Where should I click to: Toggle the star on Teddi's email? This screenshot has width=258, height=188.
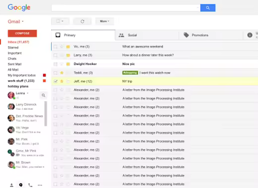[62, 73]
